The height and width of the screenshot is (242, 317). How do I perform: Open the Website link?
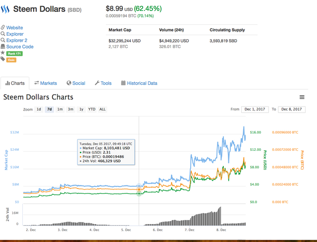[14, 27]
